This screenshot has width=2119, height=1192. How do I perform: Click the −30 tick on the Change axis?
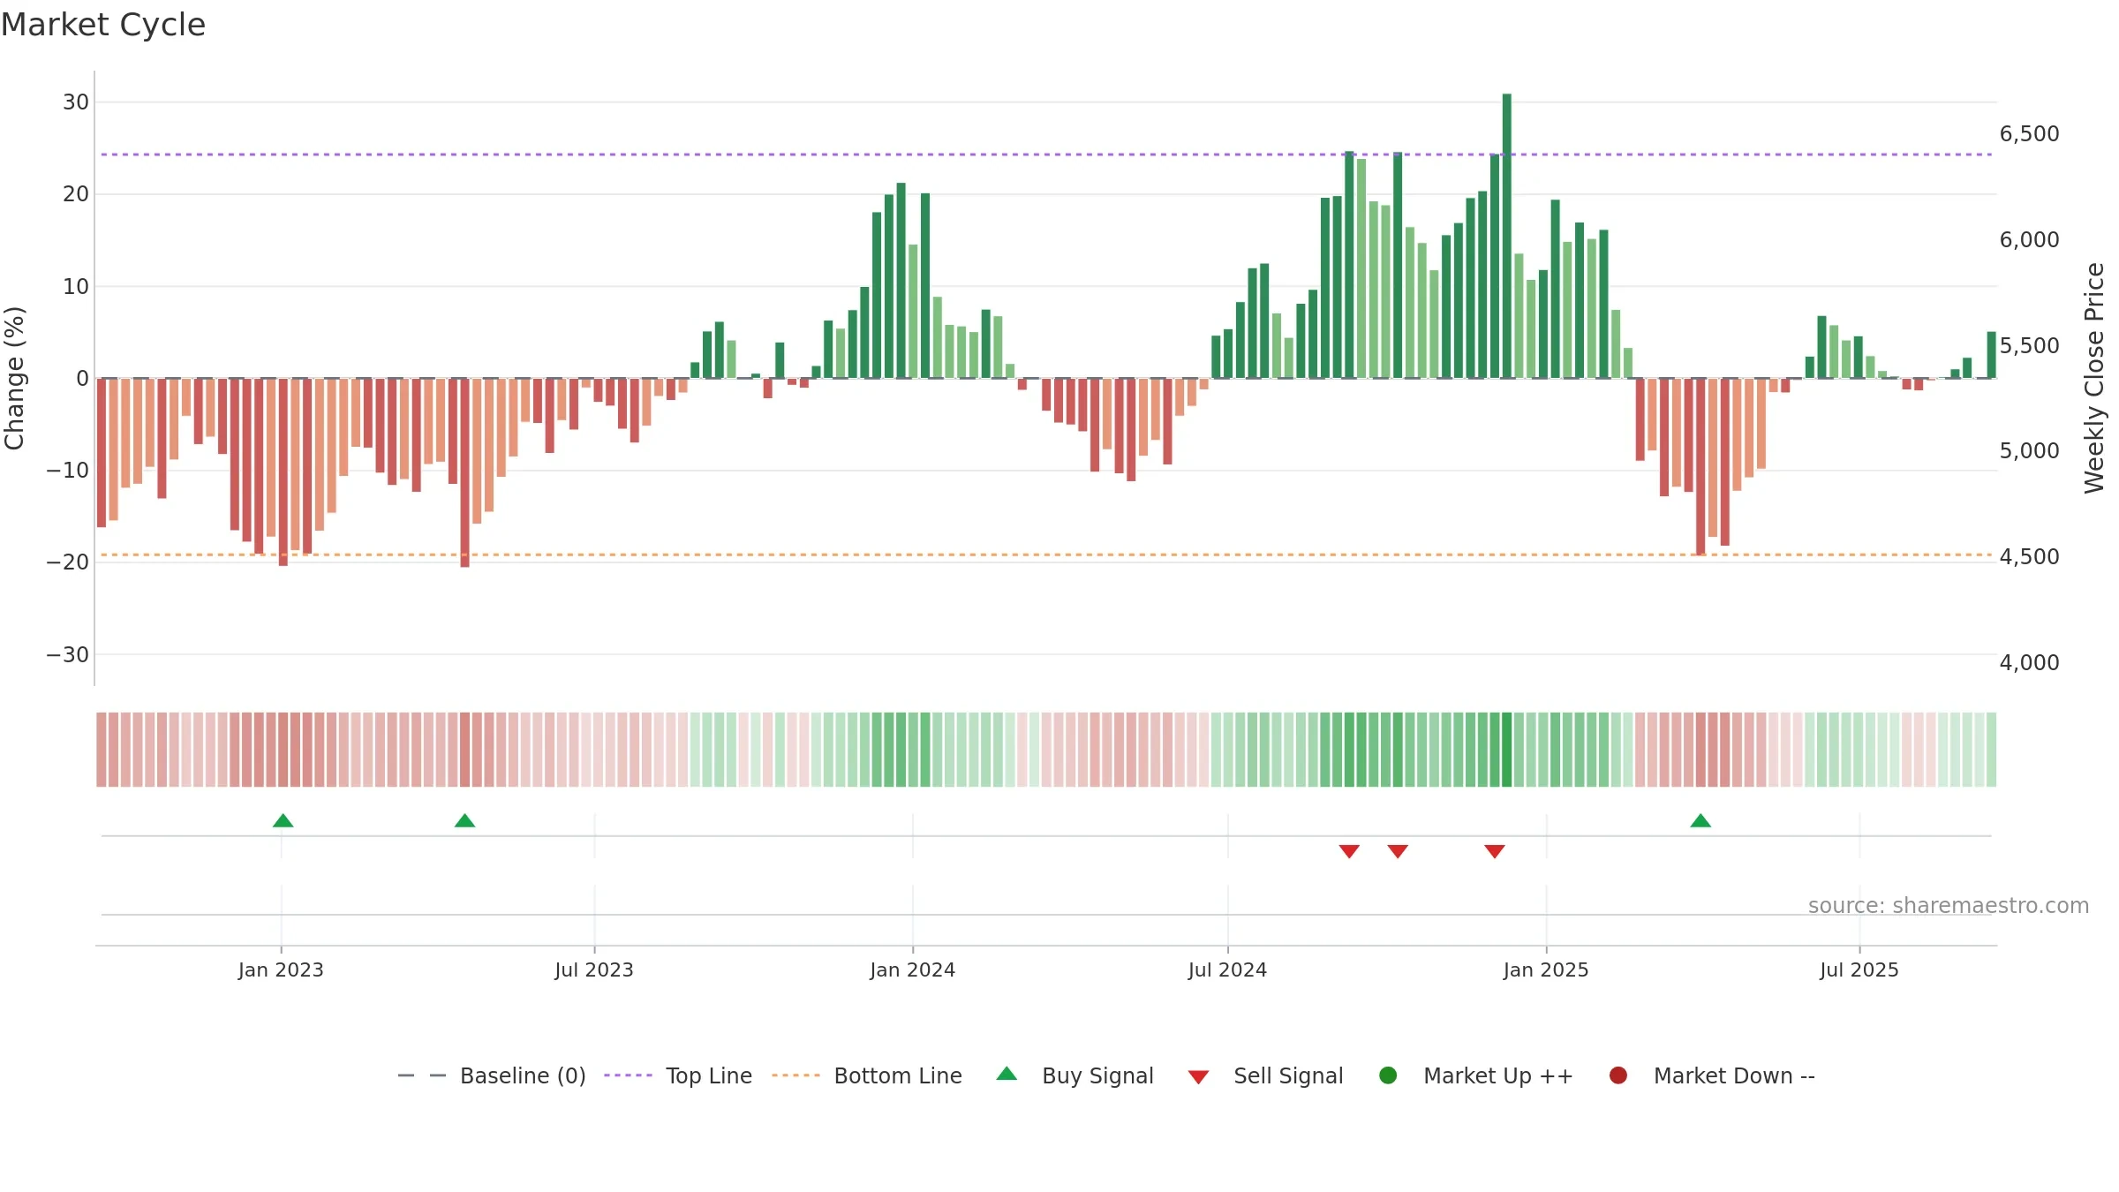pyautogui.click(x=68, y=655)
